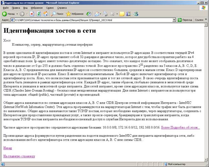209x167 pixels.
Task: Open the Вид menu
Action: click(x=25, y=8)
